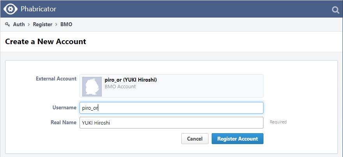Click the external account avatar image
Viewport: 343px width, 157px height.
pos(92,86)
